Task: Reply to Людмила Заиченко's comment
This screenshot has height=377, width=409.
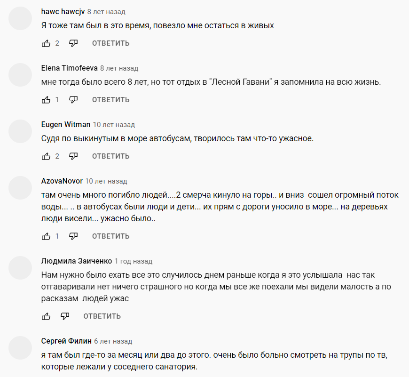Action: pos(102,316)
